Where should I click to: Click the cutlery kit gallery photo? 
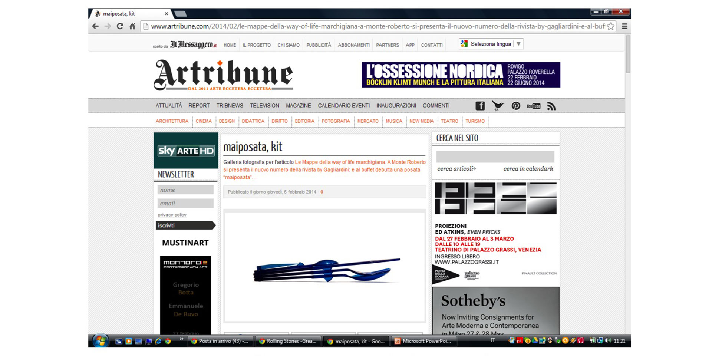[x=324, y=267]
